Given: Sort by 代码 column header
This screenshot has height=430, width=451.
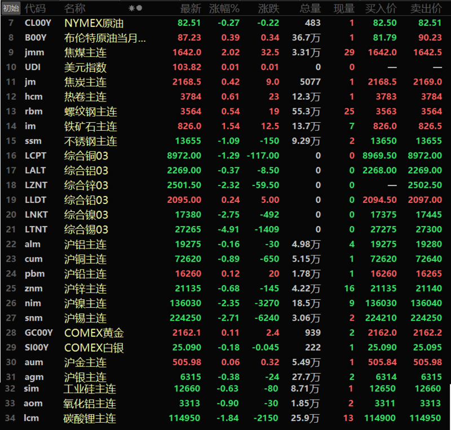Looking at the screenshot, I should click(x=36, y=8).
